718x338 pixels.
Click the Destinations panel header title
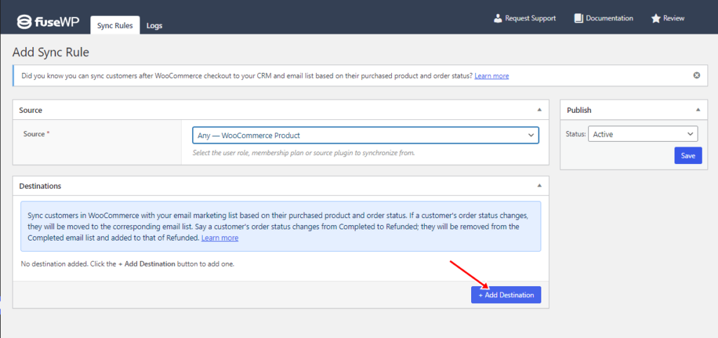[40, 187]
